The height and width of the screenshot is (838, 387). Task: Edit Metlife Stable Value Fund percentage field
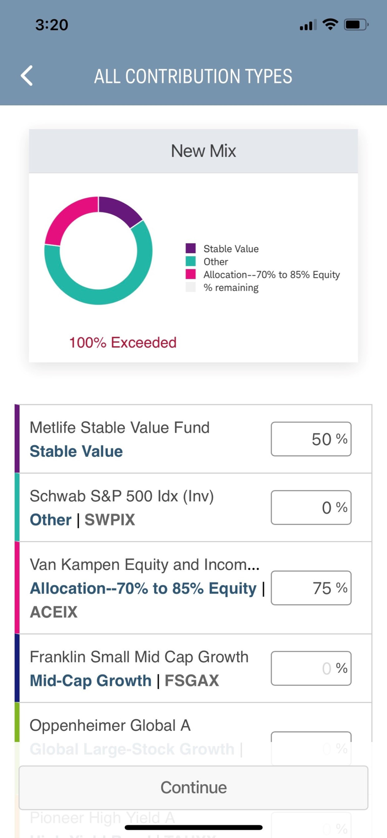coord(311,439)
